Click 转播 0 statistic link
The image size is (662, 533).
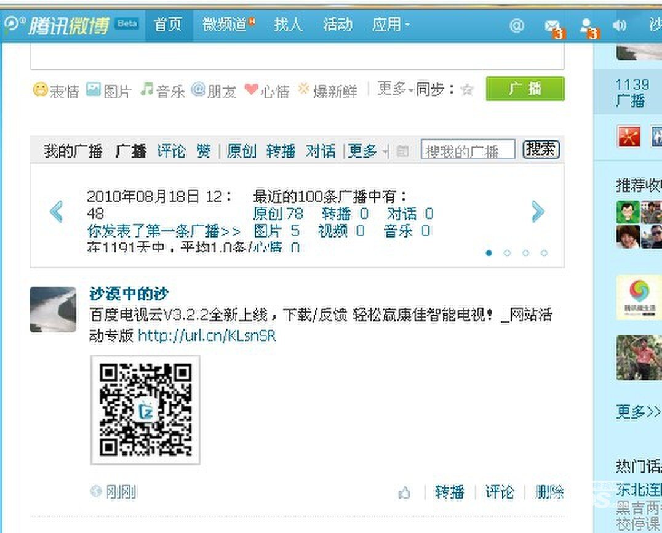(345, 214)
